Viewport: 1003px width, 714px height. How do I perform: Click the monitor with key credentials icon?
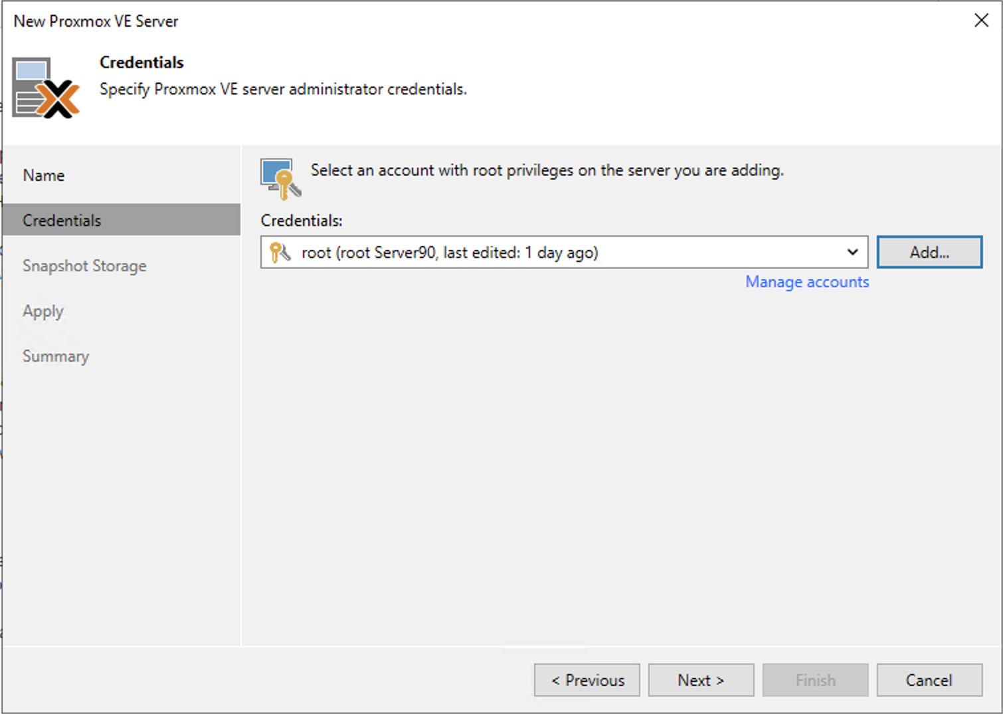click(x=280, y=178)
